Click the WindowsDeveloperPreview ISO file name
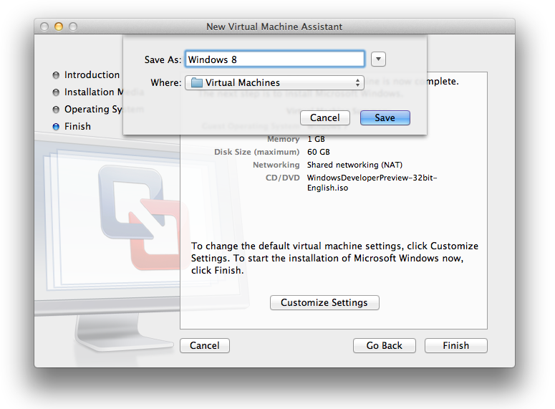The image size is (555, 409). coord(372,183)
